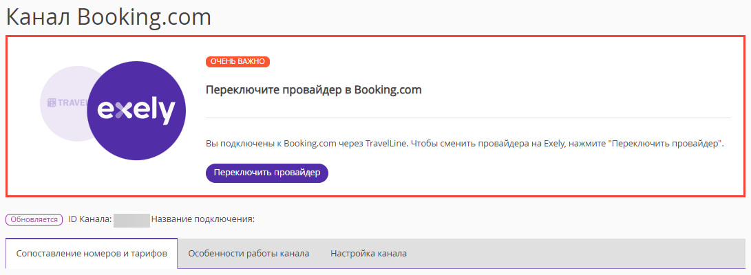Click the orange ОЧЕНЬ ВАЖНО badge
This screenshot has width=751, height=275.
[238, 62]
